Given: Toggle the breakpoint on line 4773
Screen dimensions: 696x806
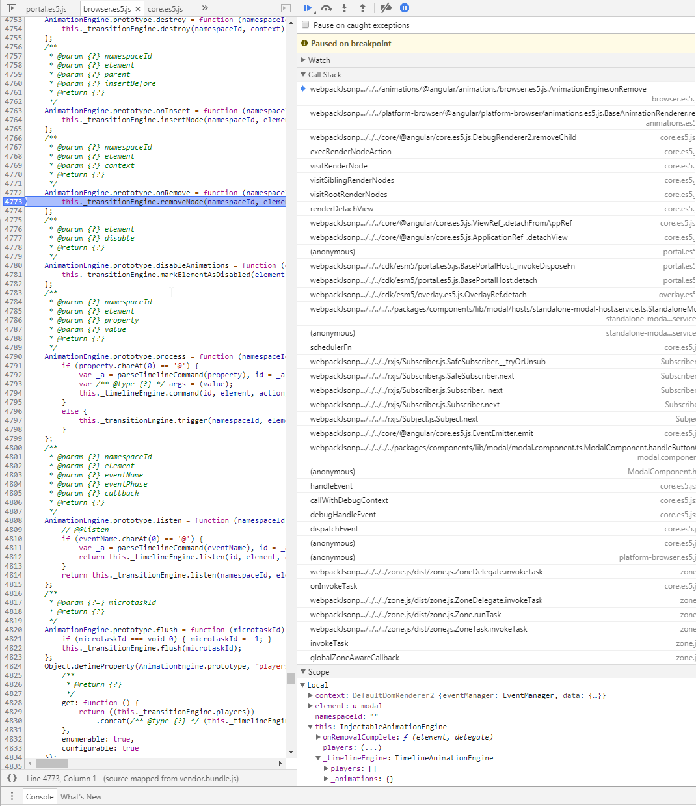Looking at the screenshot, I should (x=14, y=201).
